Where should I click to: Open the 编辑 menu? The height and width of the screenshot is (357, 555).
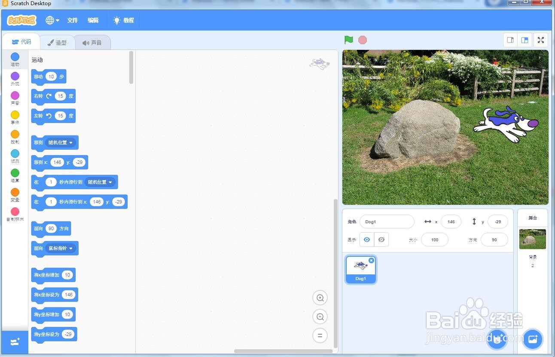93,20
